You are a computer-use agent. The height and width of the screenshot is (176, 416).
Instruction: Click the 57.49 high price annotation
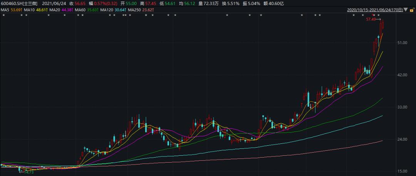click(x=371, y=20)
